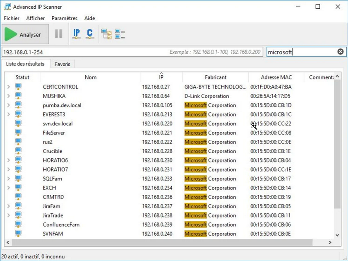Click the class C subnet icon
Screen dimensions: 348x261
(90, 34)
